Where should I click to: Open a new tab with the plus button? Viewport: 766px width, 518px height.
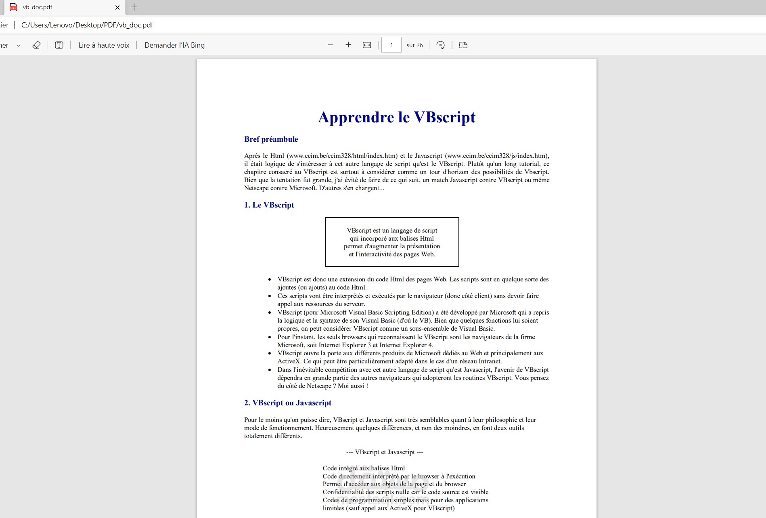pyautogui.click(x=134, y=7)
